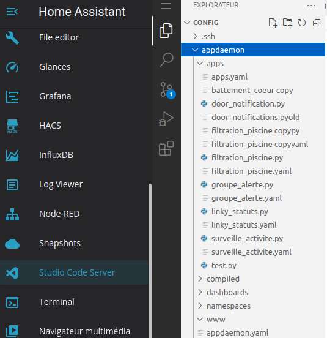Open the Log Viewer icon
This screenshot has width=327, height=338.
[x=12, y=185]
